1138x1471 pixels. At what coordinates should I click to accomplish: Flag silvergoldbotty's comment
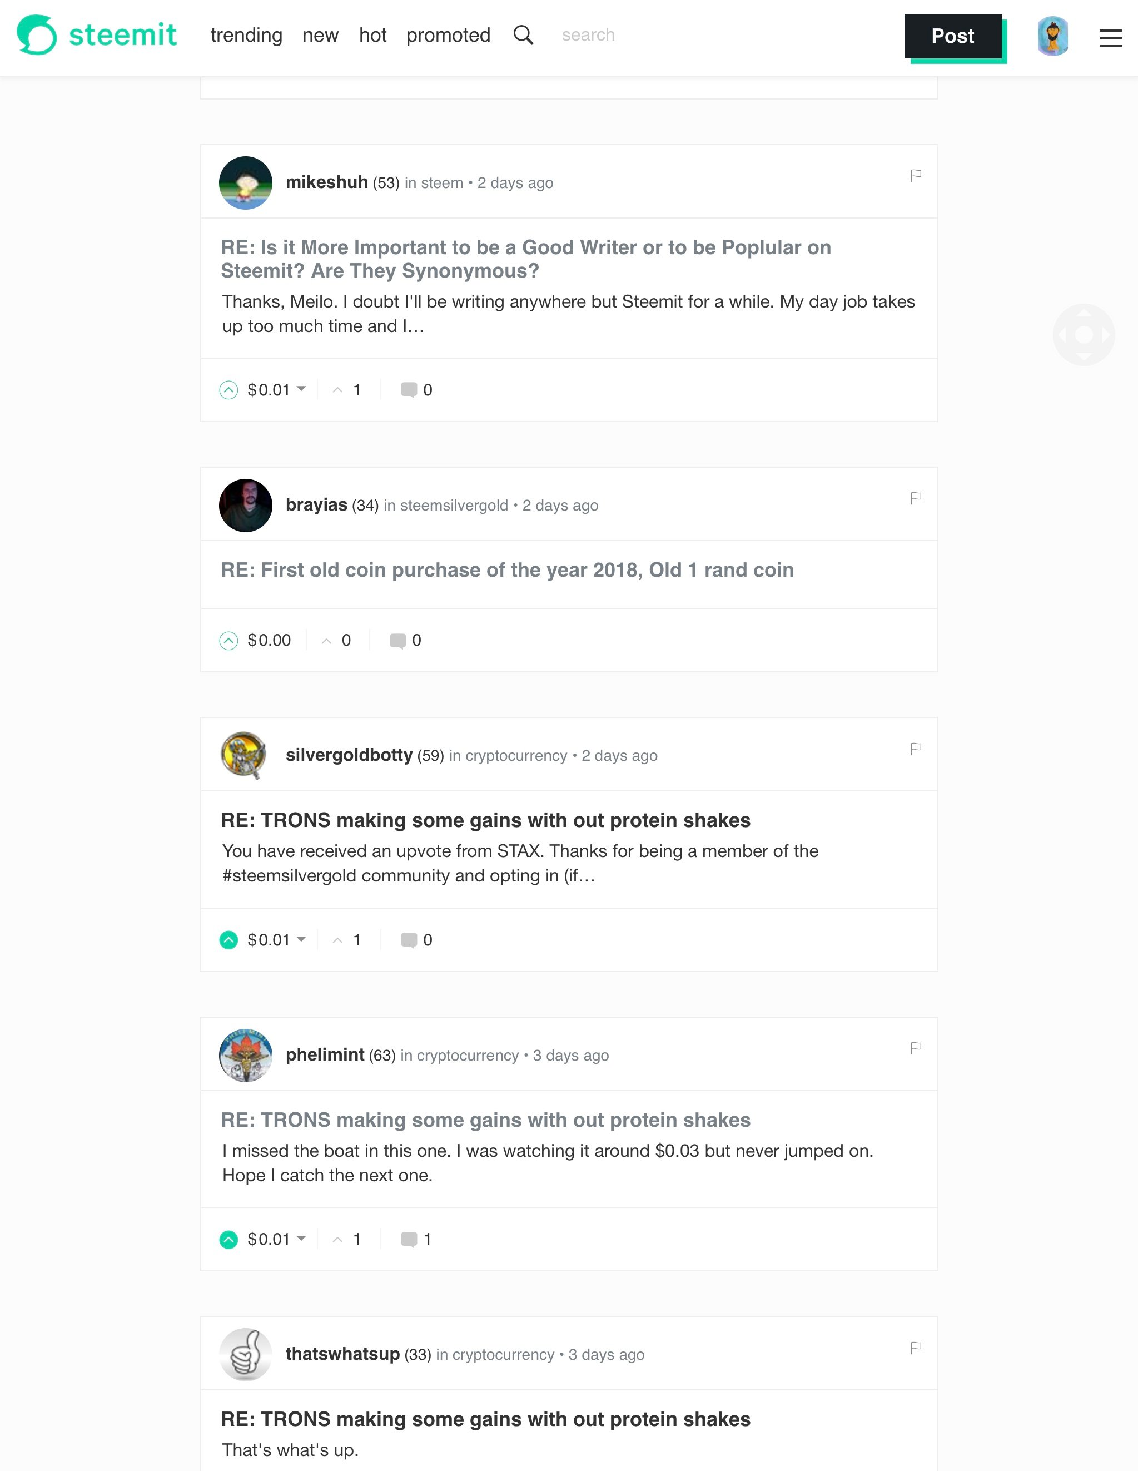point(915,749)
